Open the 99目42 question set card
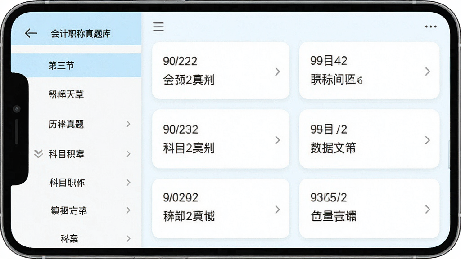 [369, 71]
